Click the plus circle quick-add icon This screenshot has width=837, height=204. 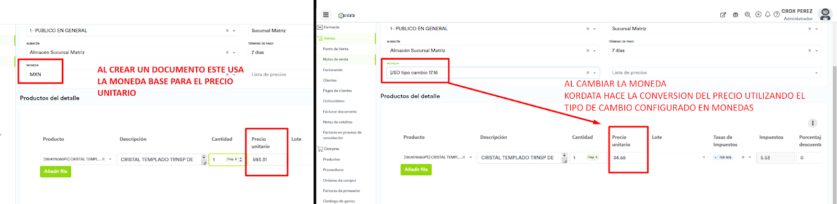pyautogui.click(x=758, y=15)
